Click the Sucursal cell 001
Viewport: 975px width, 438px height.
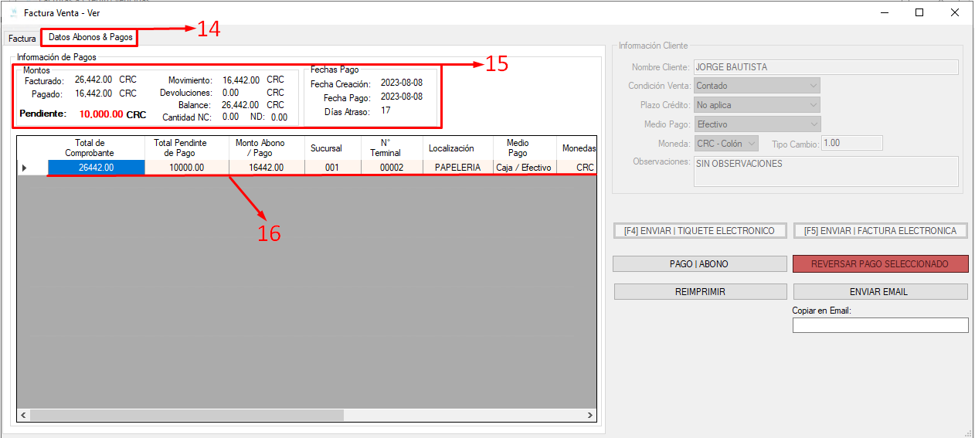tap(332, 167)
